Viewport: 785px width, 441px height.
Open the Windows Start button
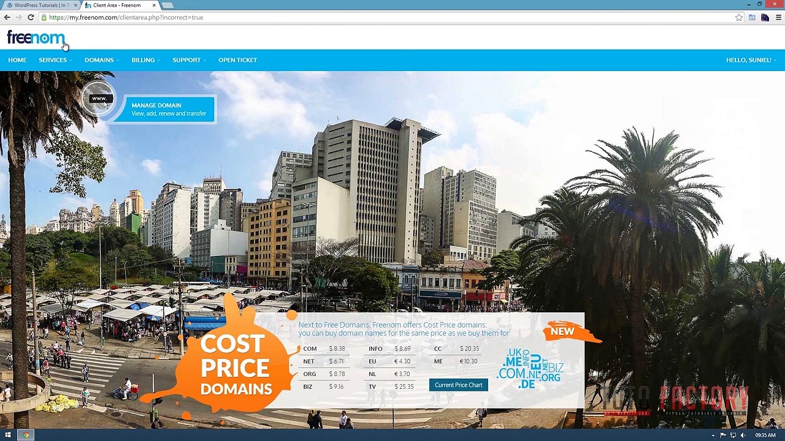point(8,435)
